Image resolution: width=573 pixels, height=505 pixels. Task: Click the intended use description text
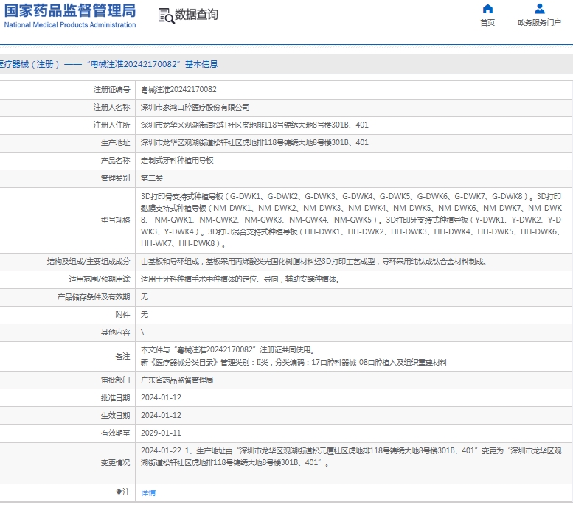tap(241, 279)
